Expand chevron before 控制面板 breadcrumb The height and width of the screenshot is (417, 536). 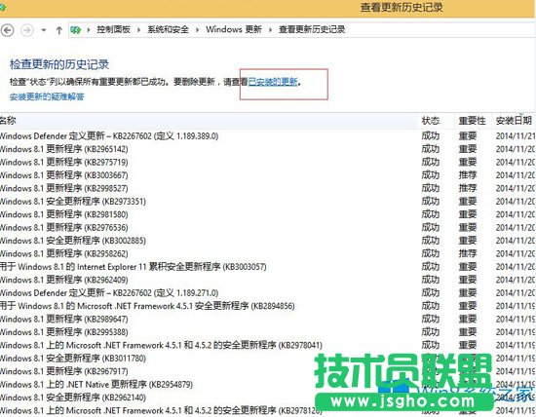tap(89, 30)
